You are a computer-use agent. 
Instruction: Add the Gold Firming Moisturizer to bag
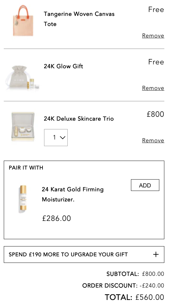point(145,185)
